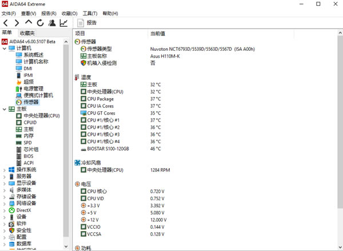
Task: Collapse the 计算机 tree node
Action: [4, 48]
